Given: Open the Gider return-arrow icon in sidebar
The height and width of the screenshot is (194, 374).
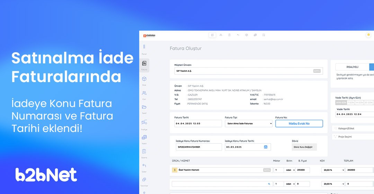Looking at the screenshot, I should click(144, 165).
